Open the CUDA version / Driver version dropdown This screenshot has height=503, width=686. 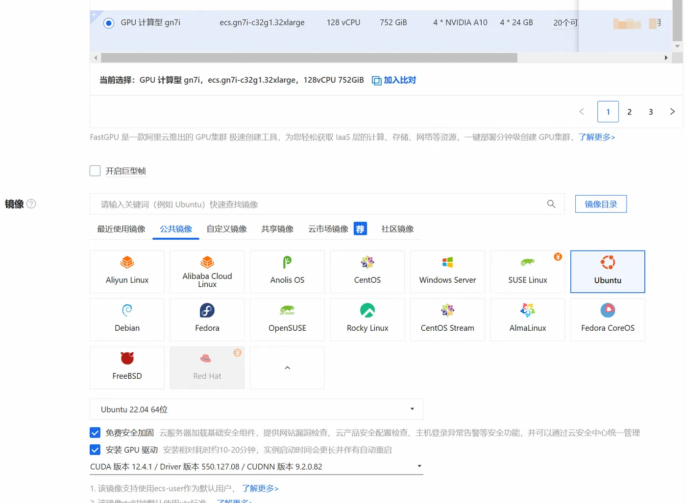pyautogui.click(x=256, y=467)
